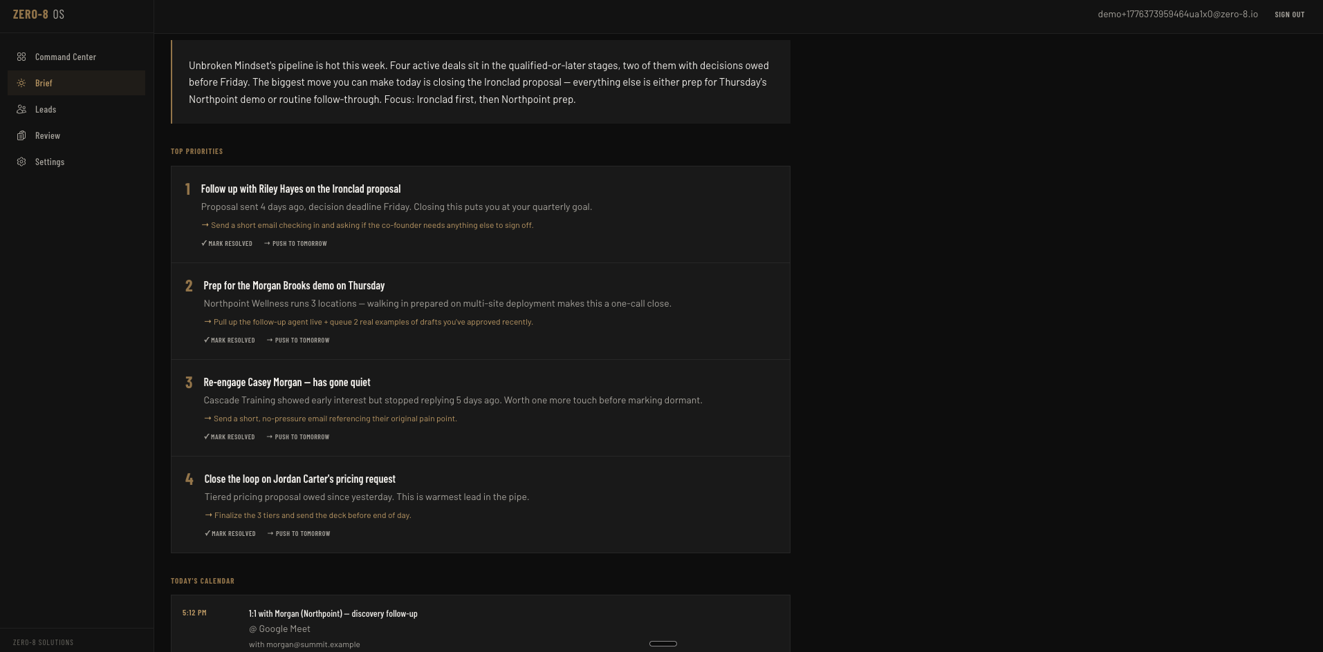Viewport: 1323px width, 652px height.
Task: Click the Leads people icon
Action: point(21,109)
